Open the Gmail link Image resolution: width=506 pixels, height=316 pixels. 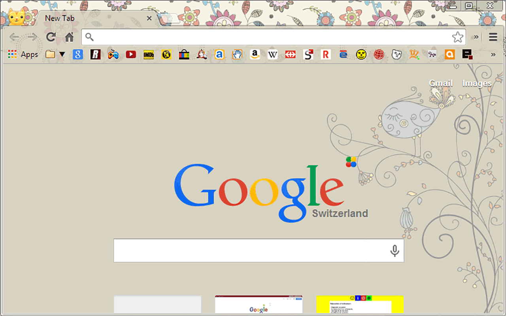tap(441, 83)
